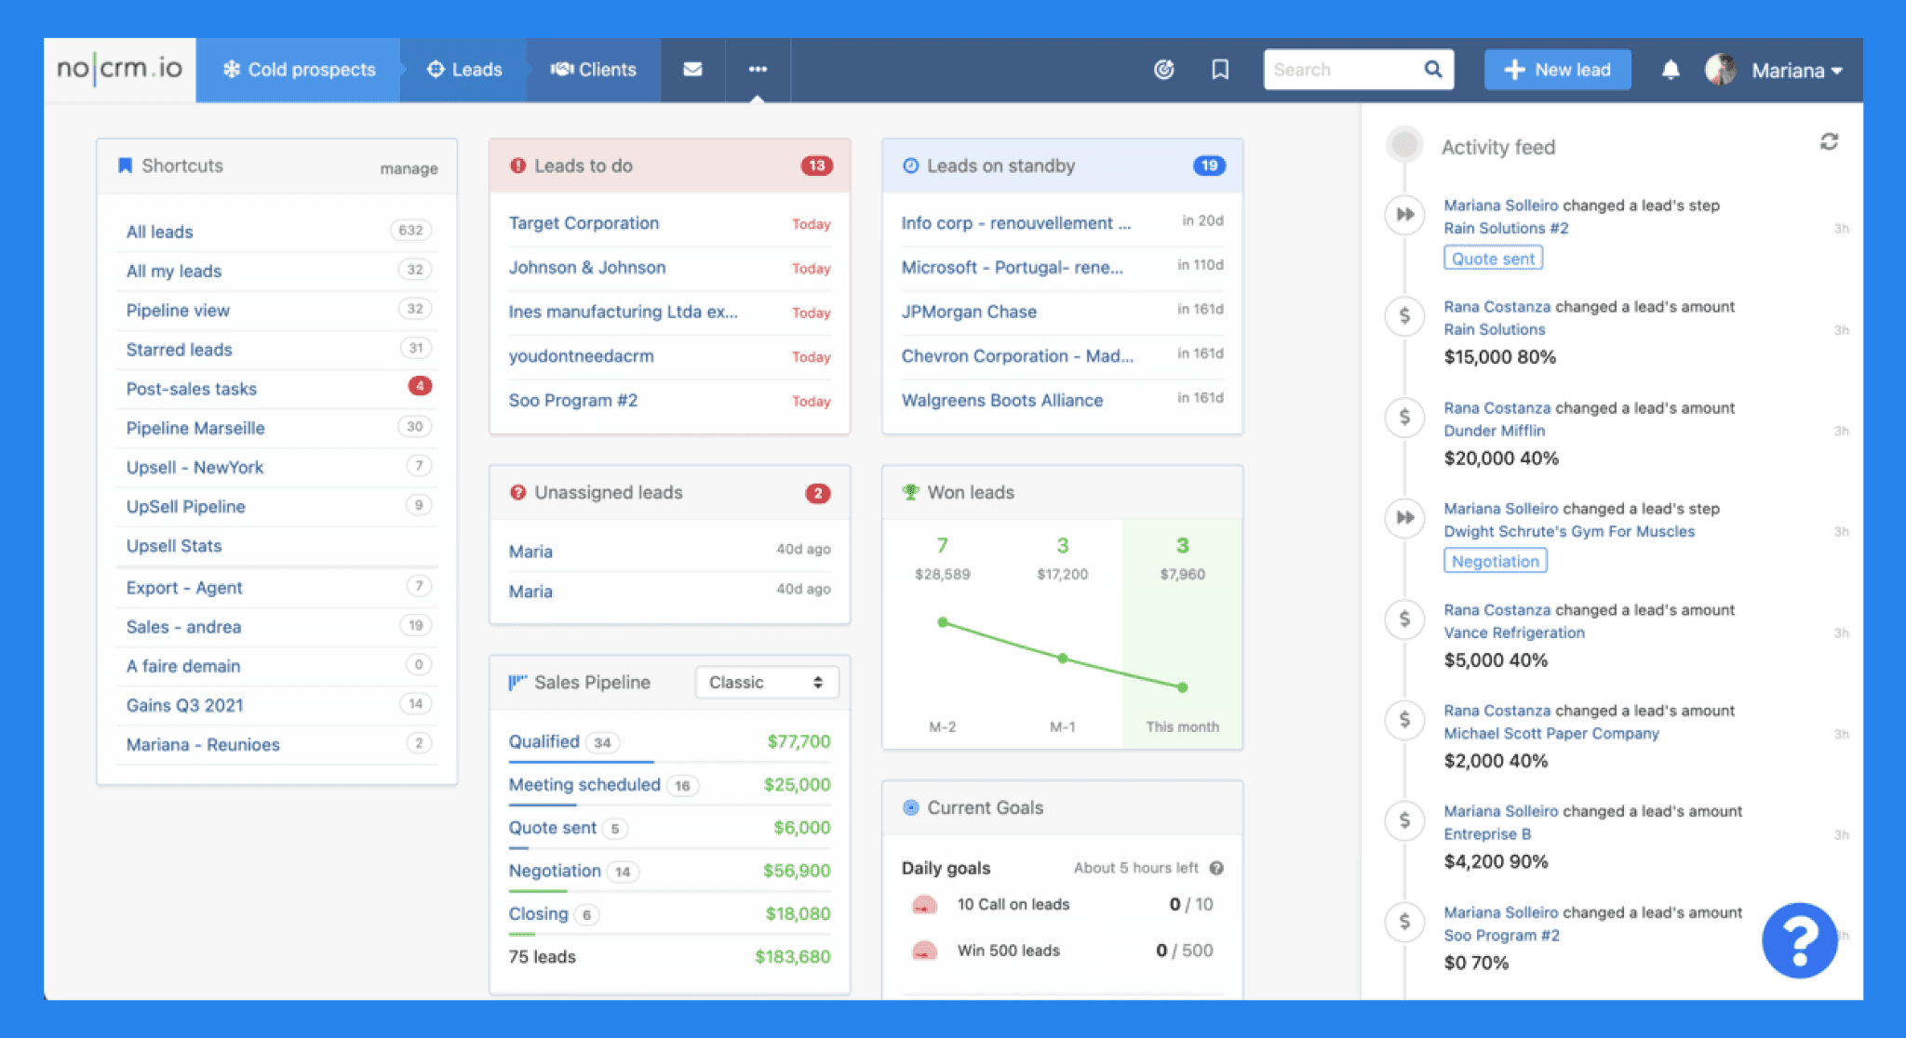The width and height of the screenshot is (1906, 1038).
Task: Switch to Cold prospects tab
Action: coord(299,70)
